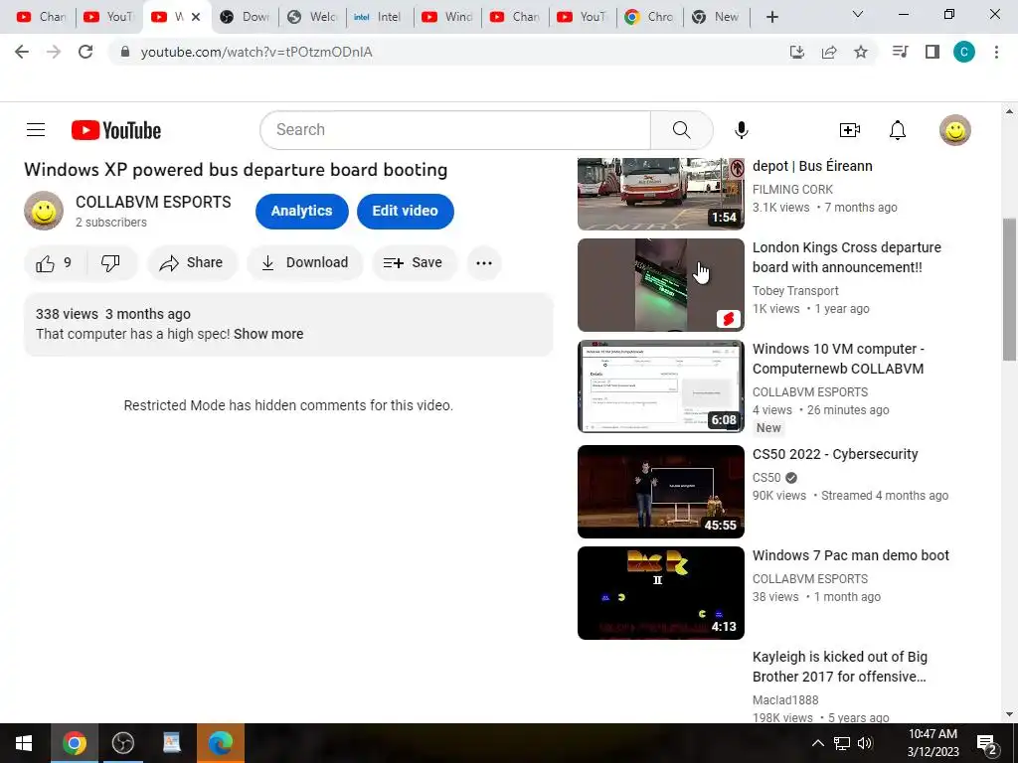The height and width of the screenshot is (763, 1018).
Task: Click the page vertical scrollbar thumb
Action: click(x=1009, y=289)
